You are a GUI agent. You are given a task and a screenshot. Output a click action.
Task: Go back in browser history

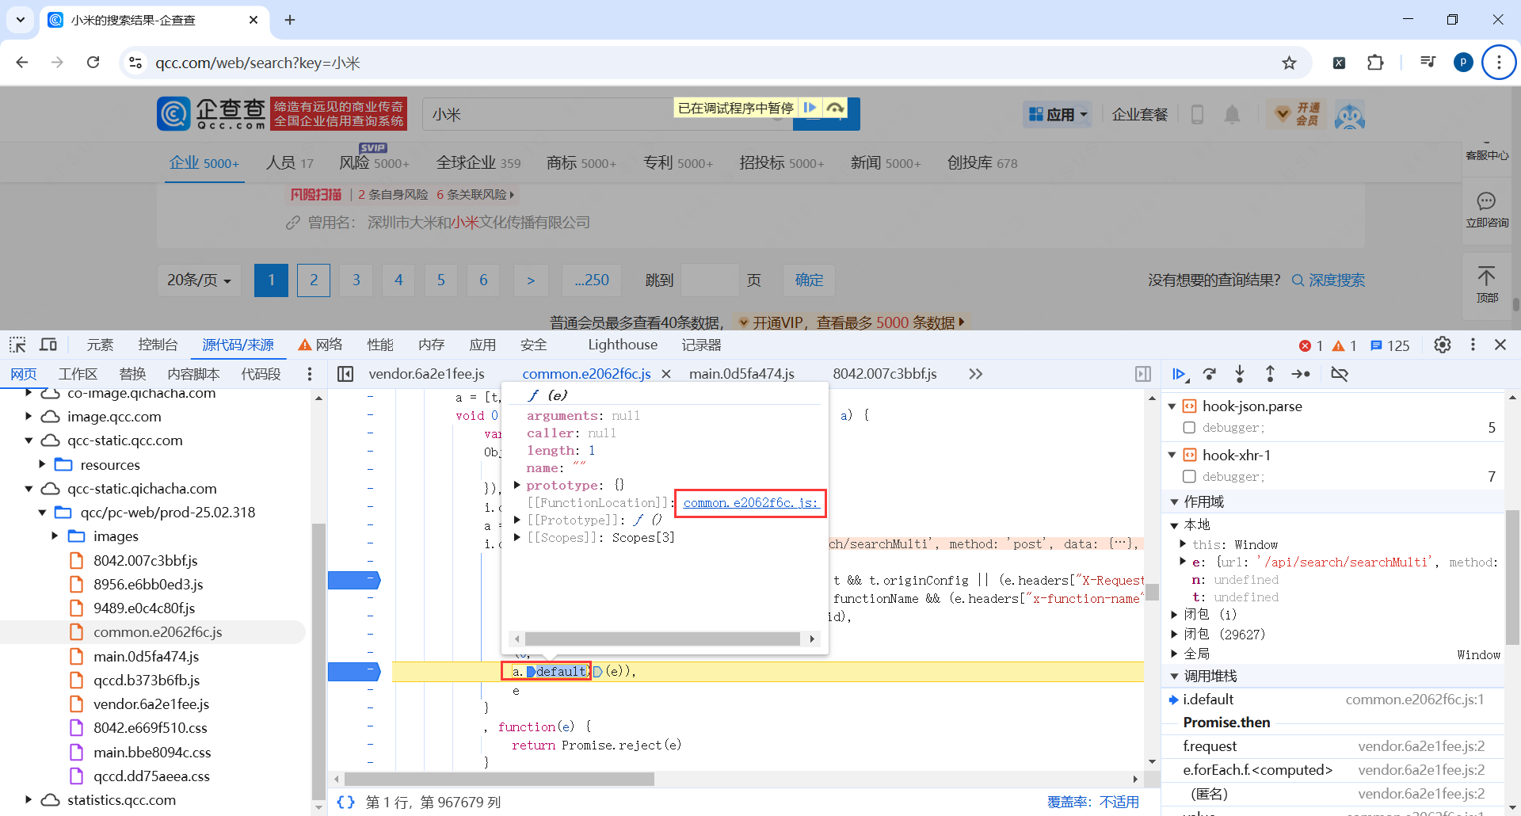[x=22, y=63]
